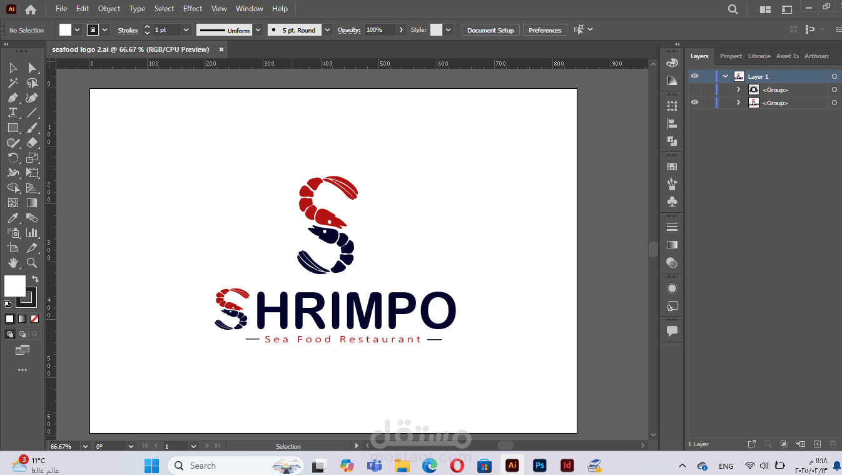Switch to the Properties tab
This screenshot has width=842, height=475.
[x=731, y=56]
